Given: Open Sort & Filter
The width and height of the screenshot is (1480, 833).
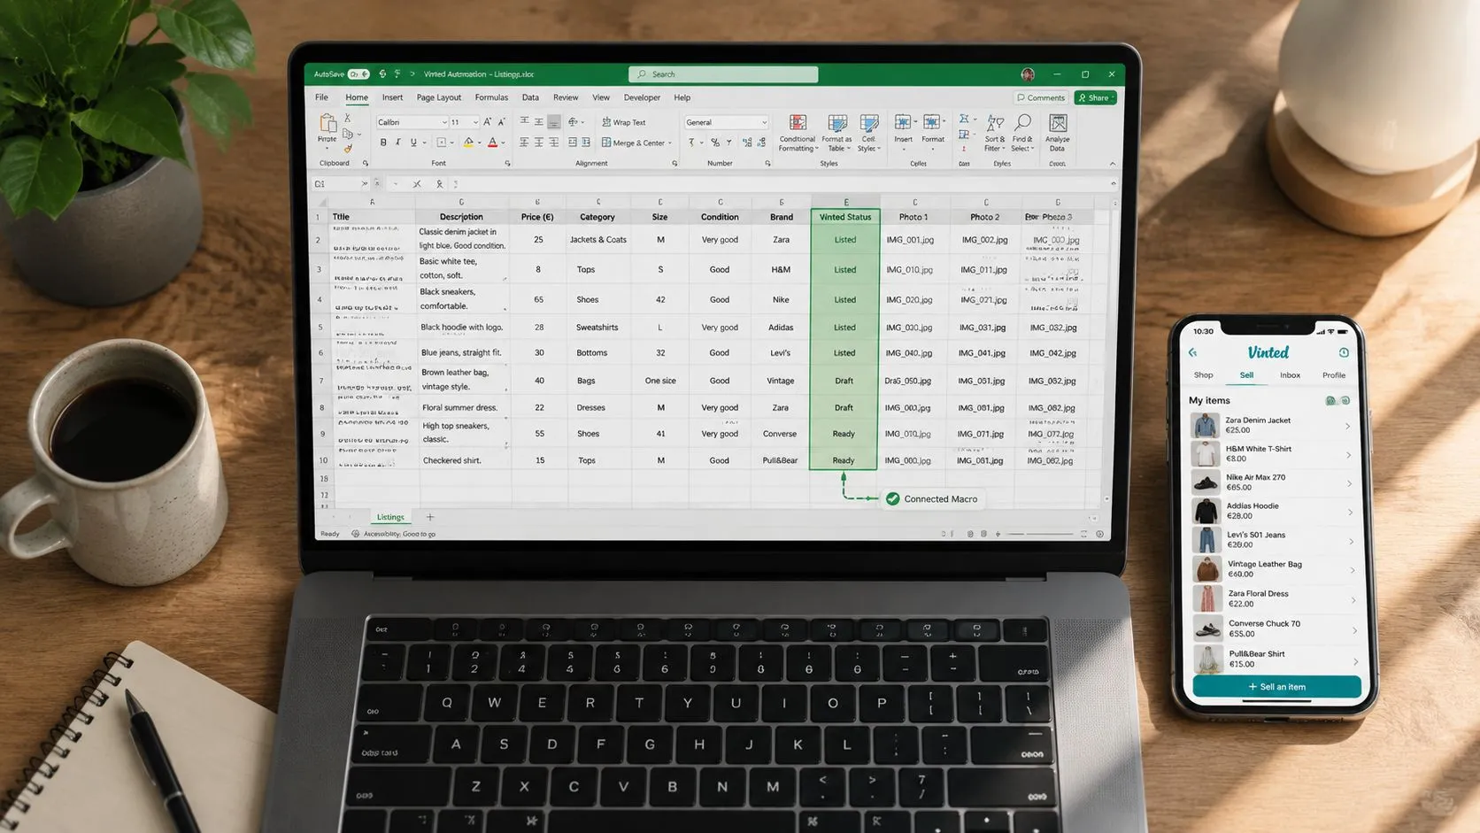Looking at the screenshot, I should pos(995,133).
